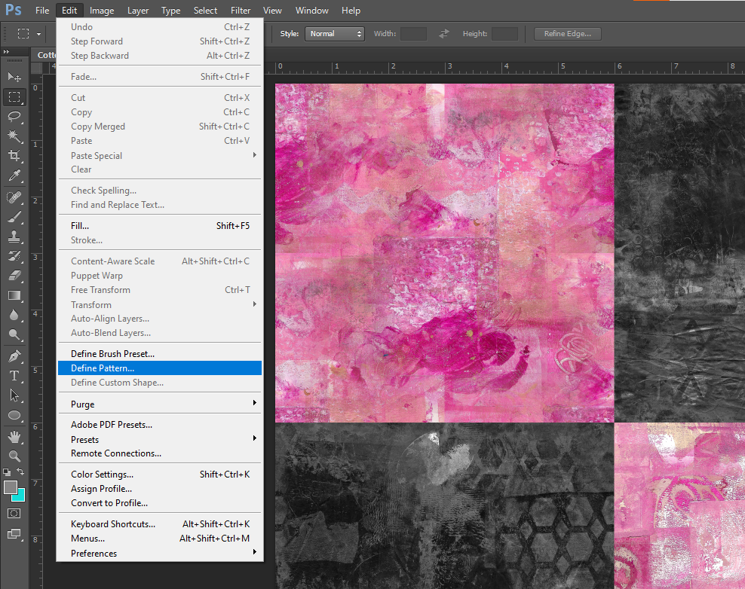Screen dimensions: 745x589
Task: Expand the Paste Special submenu
Action: coord(160,156)
